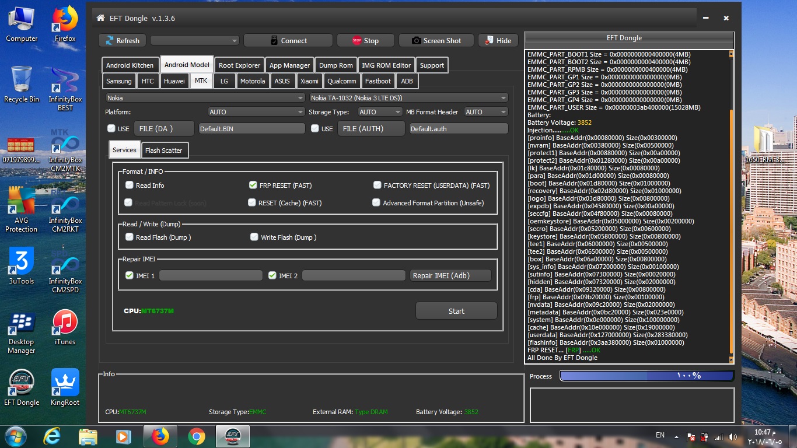Open the Recycle Bin icon
The height and width of the screenshot is (448, 797).
(x=22, y=85)
